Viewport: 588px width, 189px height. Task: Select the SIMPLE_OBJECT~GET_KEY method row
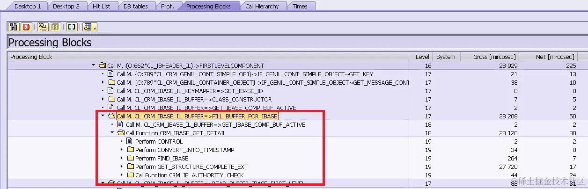(x=245, y=74)
